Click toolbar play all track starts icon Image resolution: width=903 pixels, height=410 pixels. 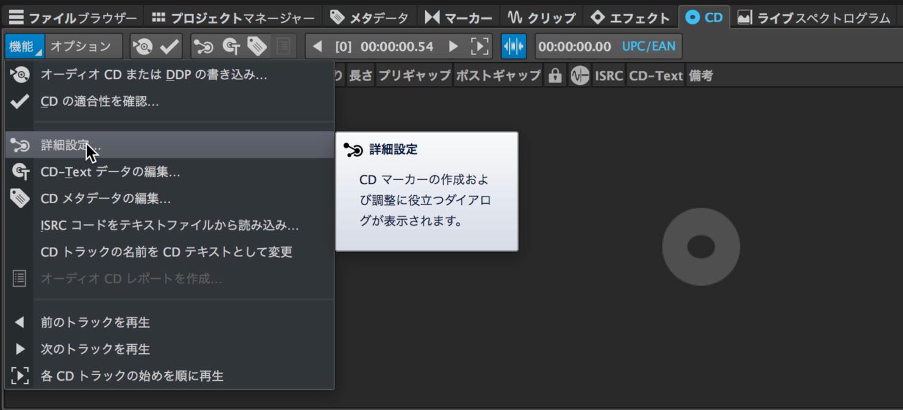480,46
